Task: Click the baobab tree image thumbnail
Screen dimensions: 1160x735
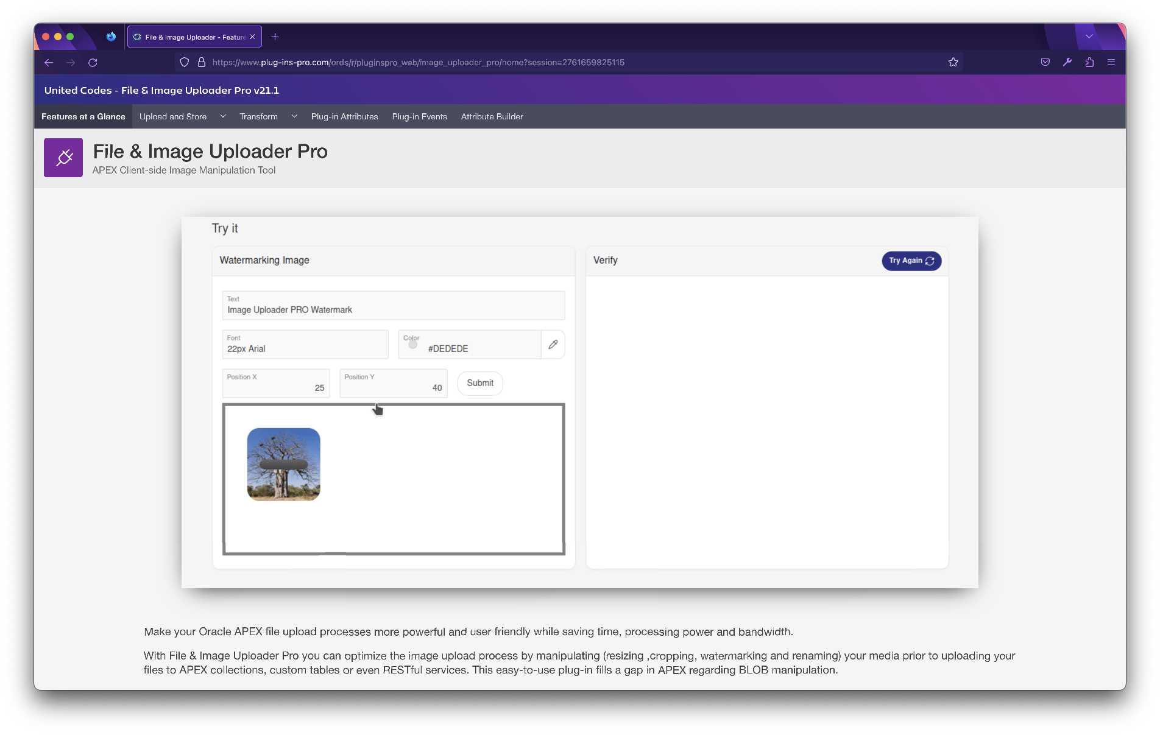Action: (284, 464)
